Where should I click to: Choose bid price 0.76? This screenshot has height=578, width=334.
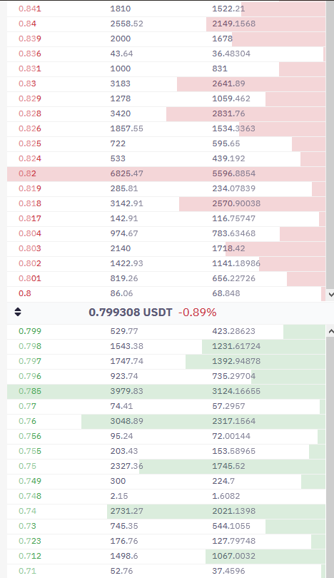(27, 421)
